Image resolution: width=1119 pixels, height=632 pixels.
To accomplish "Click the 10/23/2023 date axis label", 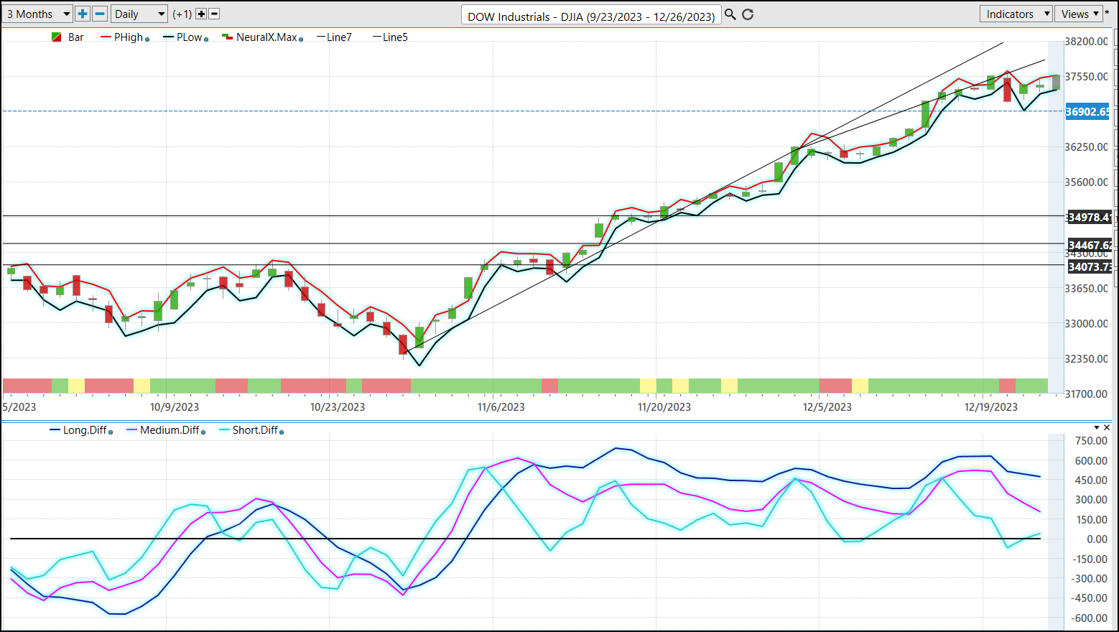I will point(338,407).
